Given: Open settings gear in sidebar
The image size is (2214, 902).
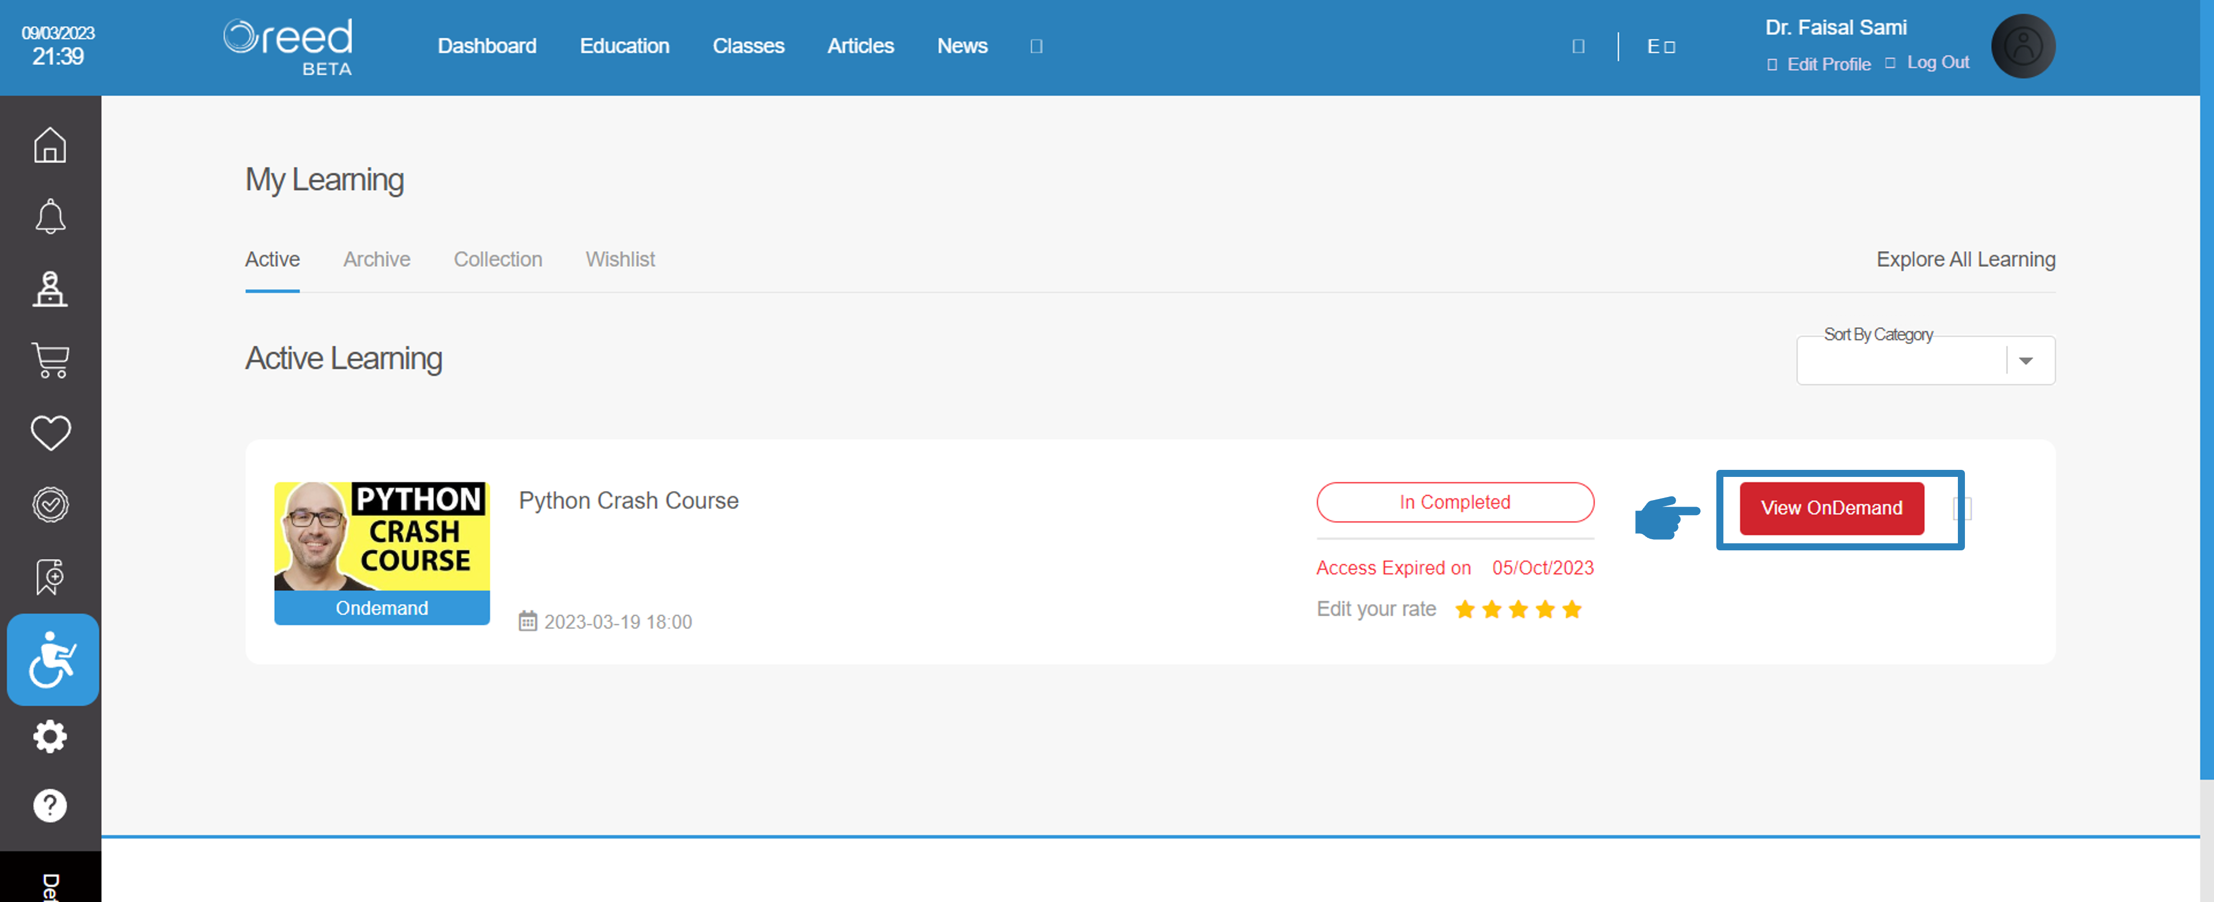Looking at the screenshot, I should click(50, 736).
